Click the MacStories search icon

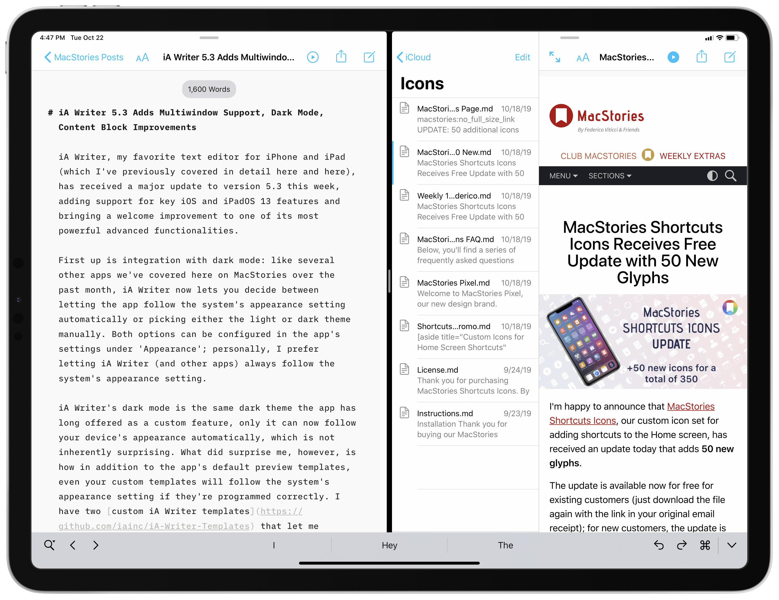click(x=730, y=175)
